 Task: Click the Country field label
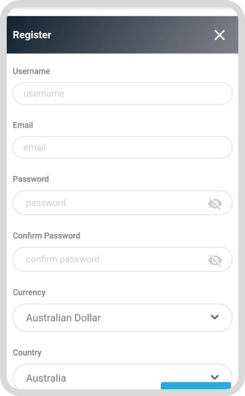(x=27, y=353)
